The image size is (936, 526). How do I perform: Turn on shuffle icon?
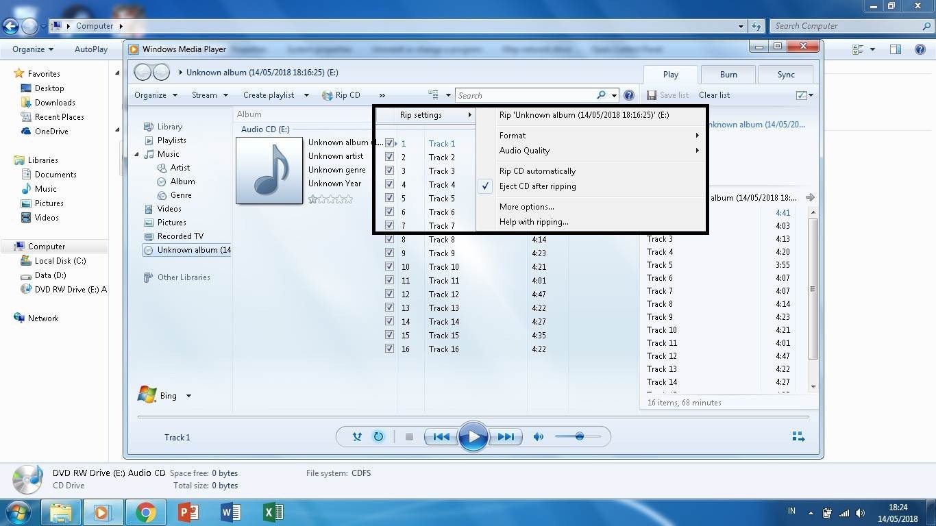pyautogui.click(x=357, y=437)
